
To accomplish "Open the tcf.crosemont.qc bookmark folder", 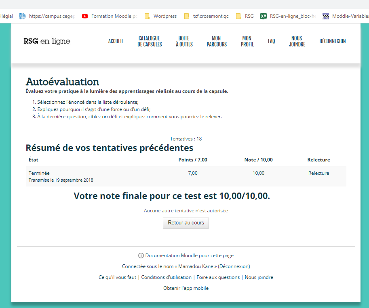I will pyautogui.click(x=206, y=16).
